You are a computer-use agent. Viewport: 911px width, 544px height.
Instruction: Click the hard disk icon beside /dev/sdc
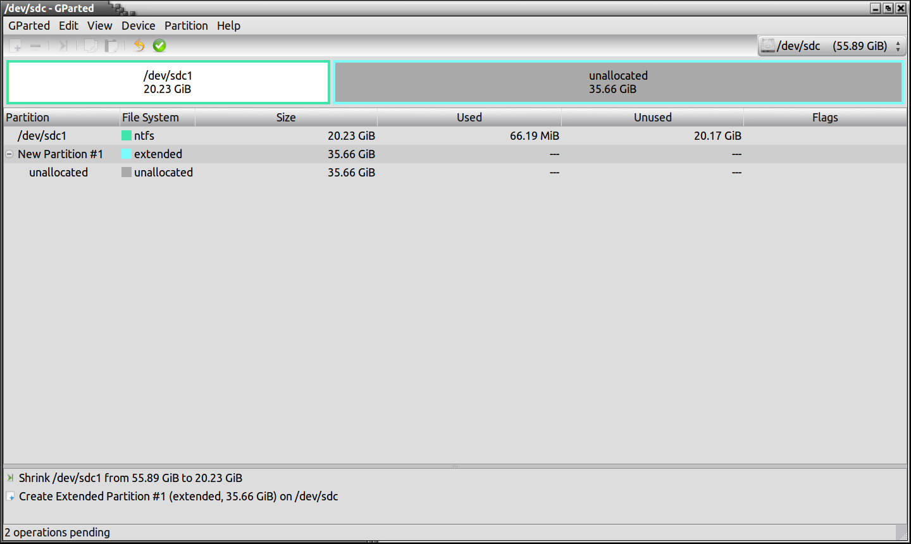pos(767,46)
